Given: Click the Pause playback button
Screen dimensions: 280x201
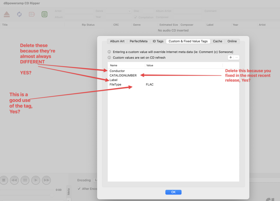Looking at the screenshot, I should pos(25,180).
